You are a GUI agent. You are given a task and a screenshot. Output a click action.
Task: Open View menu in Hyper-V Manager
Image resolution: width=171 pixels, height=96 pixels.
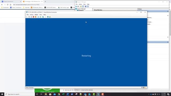point(84,4)
